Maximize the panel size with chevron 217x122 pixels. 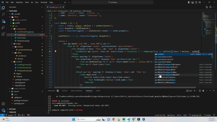(210, 91)
